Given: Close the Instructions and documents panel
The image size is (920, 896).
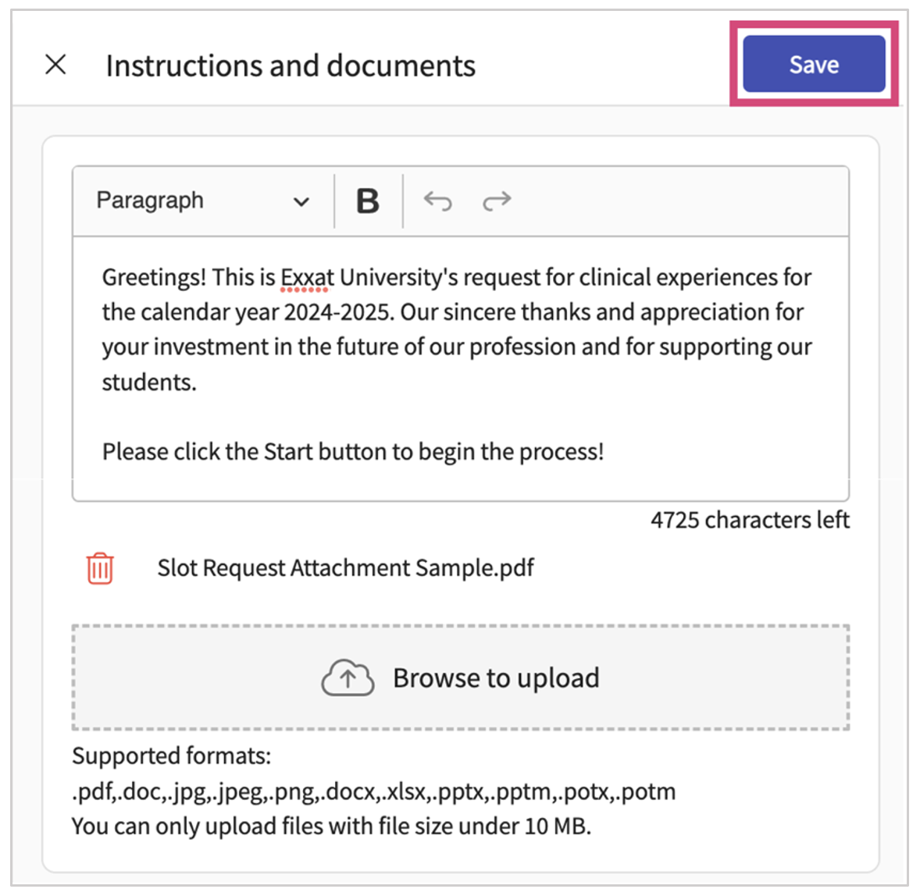Looking at the screenshot, I should point(55,65).
